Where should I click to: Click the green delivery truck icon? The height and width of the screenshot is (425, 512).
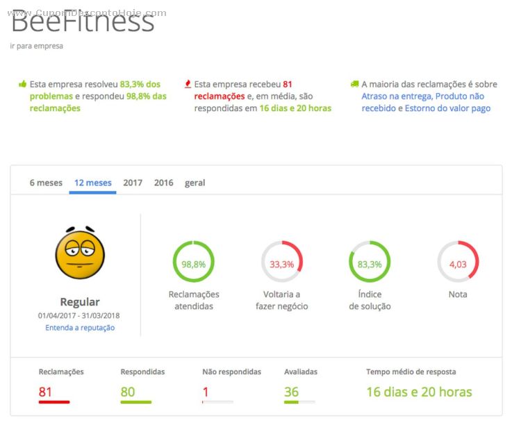point(355,84)
